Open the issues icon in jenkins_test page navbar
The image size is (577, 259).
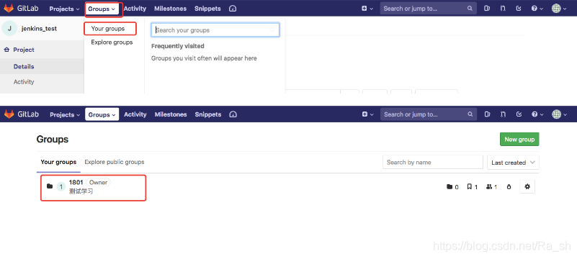[487, 9]
